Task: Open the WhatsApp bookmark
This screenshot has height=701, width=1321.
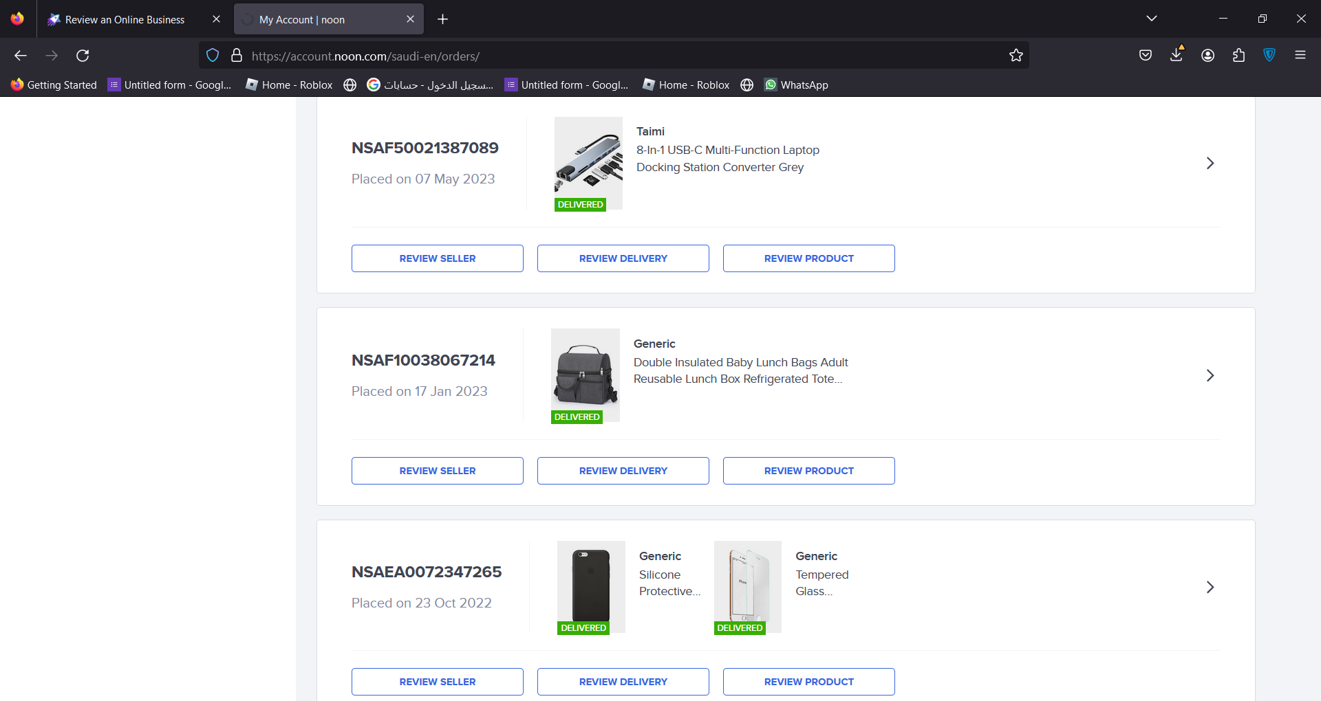Action: pyautogui.click(x=796, y=85)
